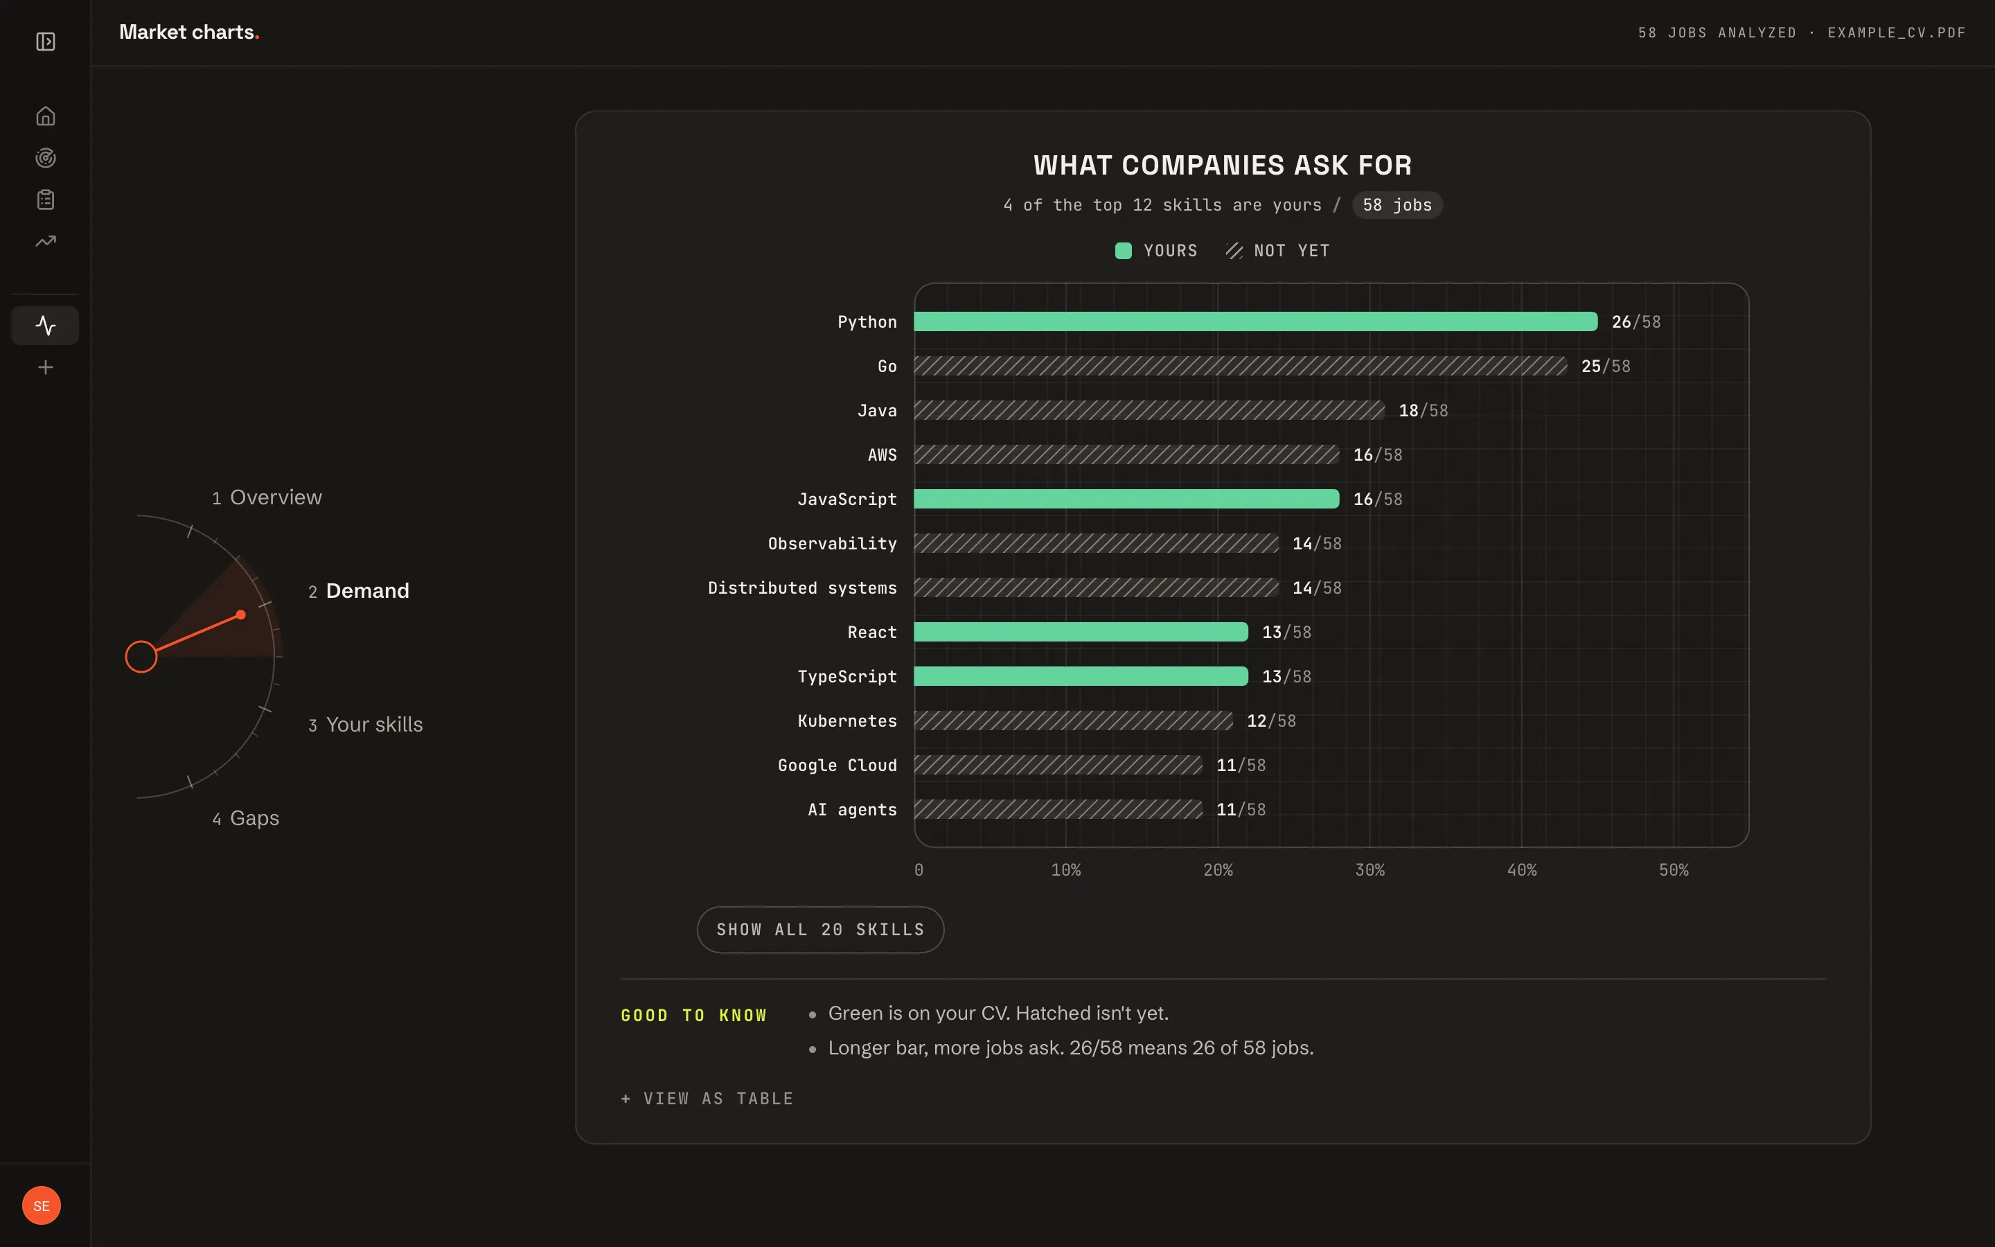Go to the Overview section
This screenshot has height=1247, width=1995.
tap(267, 497)
